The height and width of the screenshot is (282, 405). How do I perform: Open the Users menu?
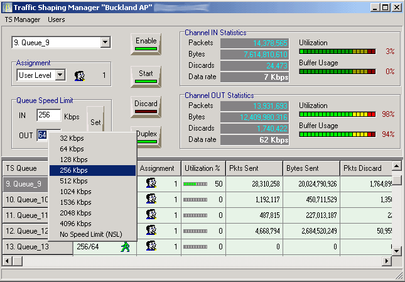(57, 19)
